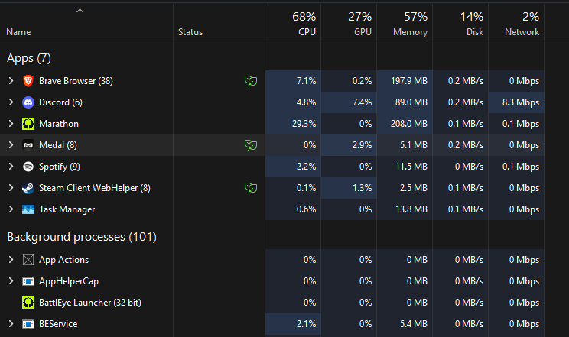Expand the Discord process group
Image resolution: width=569 pixels, height=337 pixels.
coord(11,102)
